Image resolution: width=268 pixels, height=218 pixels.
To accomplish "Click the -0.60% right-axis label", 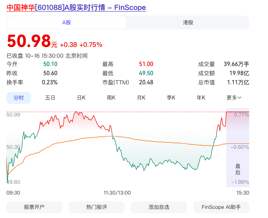I will [240, 147].
